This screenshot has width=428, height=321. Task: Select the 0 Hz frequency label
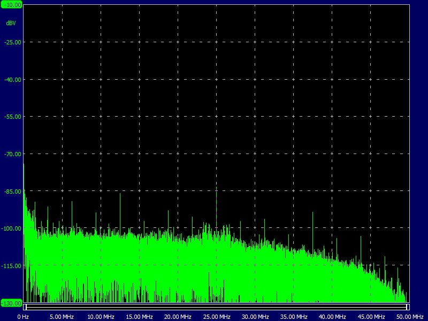pos(22,317)
